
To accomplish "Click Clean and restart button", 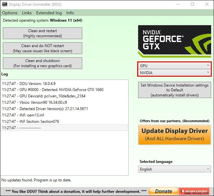I will [x=43, y=33].
